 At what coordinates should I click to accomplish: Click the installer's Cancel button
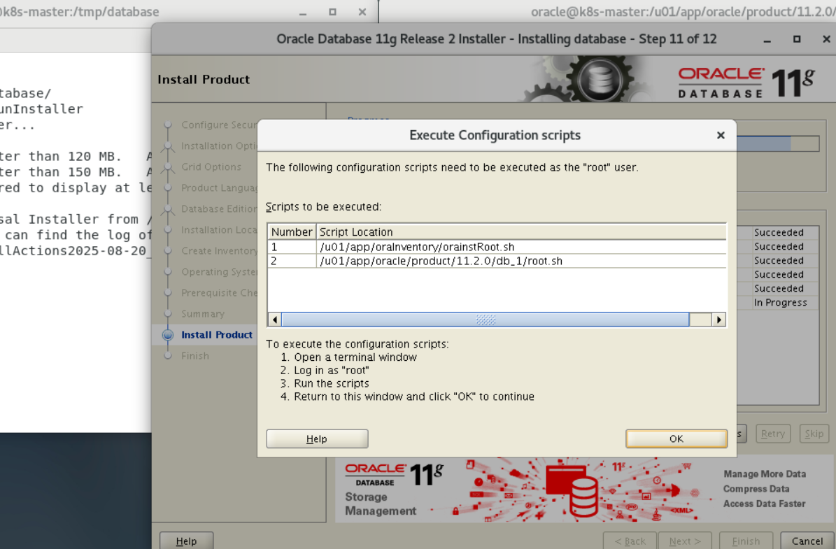[x=807, y=541]
